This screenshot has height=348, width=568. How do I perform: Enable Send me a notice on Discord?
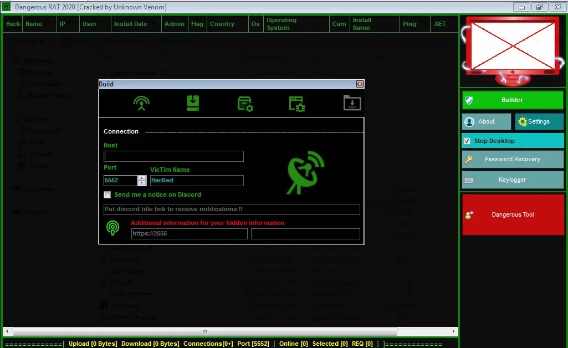click(x=107, y=195)
